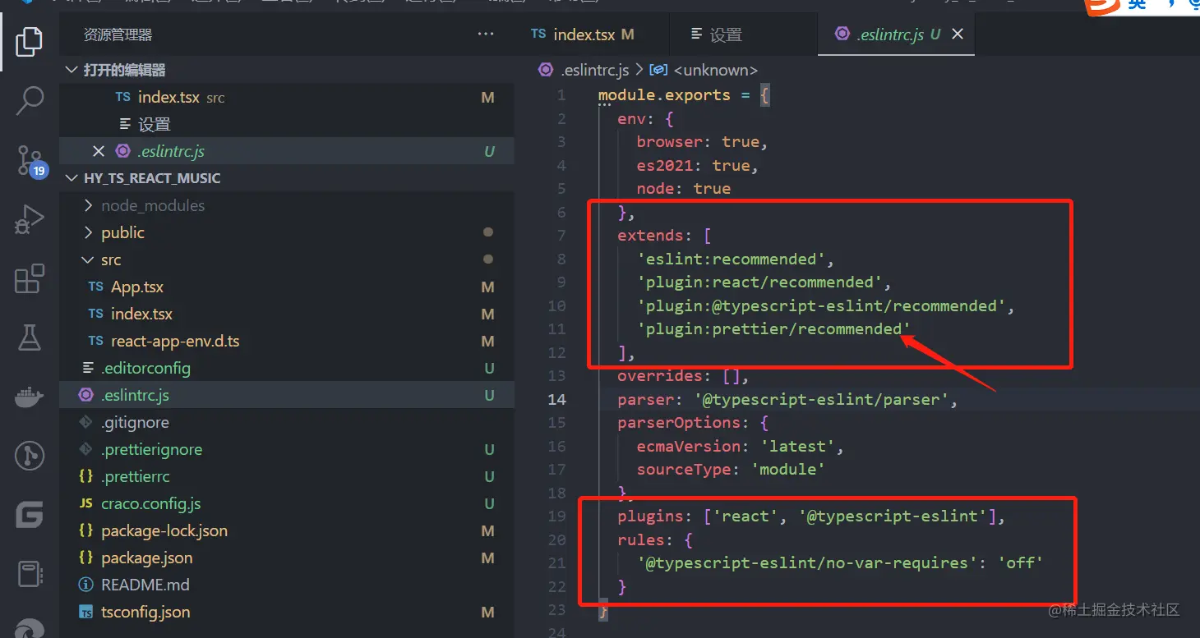Place cursor on 'module.exports' line
This screenshot has width=1200, height=638.
684,94
